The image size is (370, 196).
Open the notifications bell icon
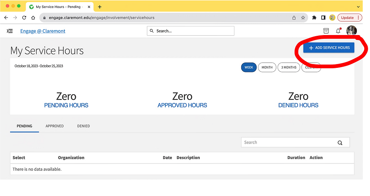pyautogui.click(x=338, y=31)
